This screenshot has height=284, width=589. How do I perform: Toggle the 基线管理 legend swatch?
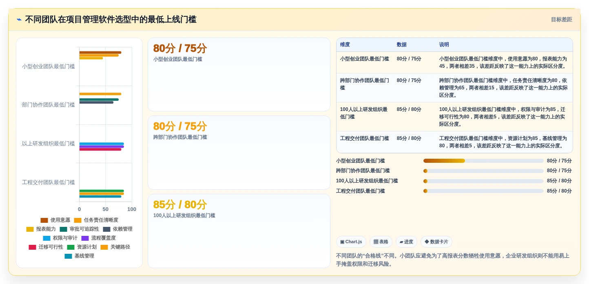coord(68,256)
